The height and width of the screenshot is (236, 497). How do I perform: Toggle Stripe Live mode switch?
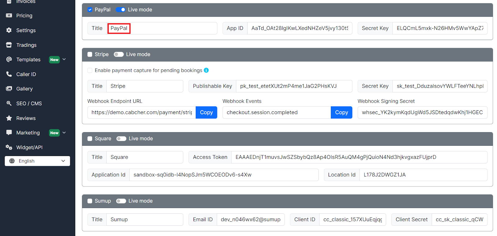point(119,54)
